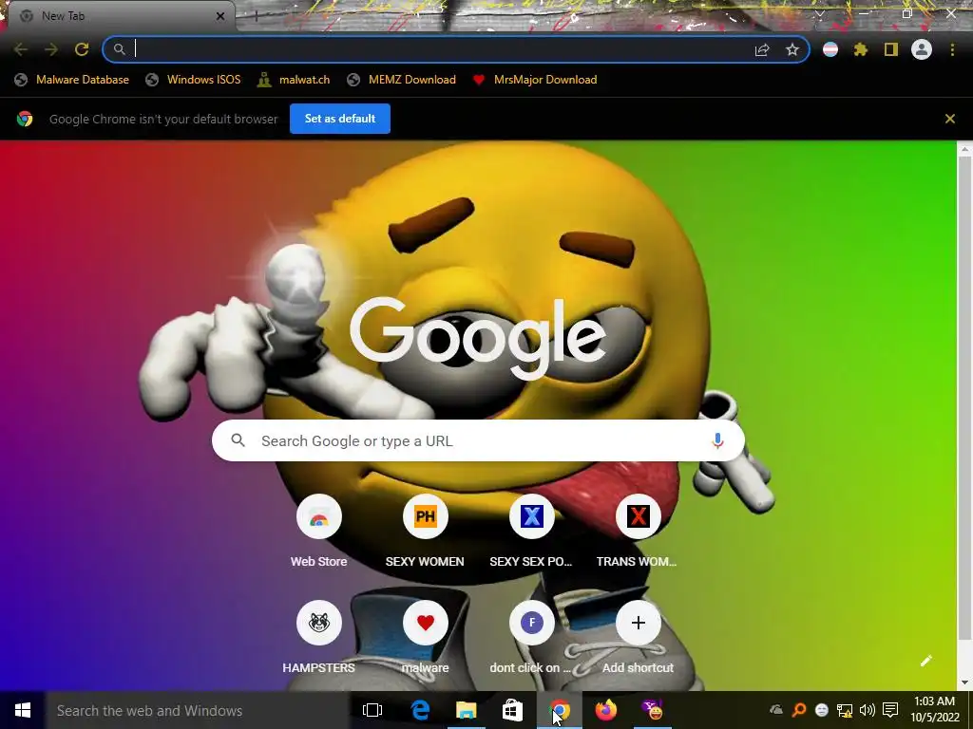Open the Chrome profile avatar
The width and height of the screenshot is (973, 729).
(922, 49)
